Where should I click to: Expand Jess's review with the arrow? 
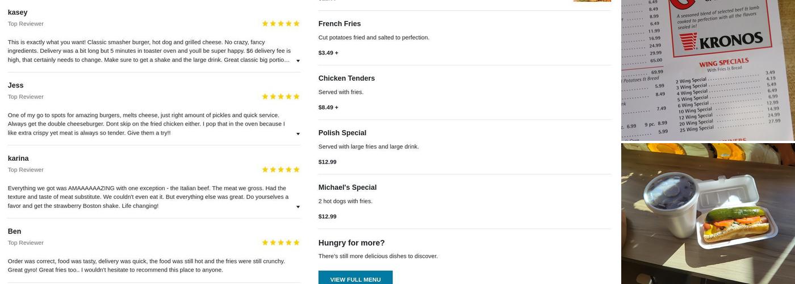[x=298, y=134]
